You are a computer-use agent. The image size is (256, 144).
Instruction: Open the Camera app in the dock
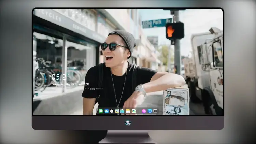click(155, 111)
